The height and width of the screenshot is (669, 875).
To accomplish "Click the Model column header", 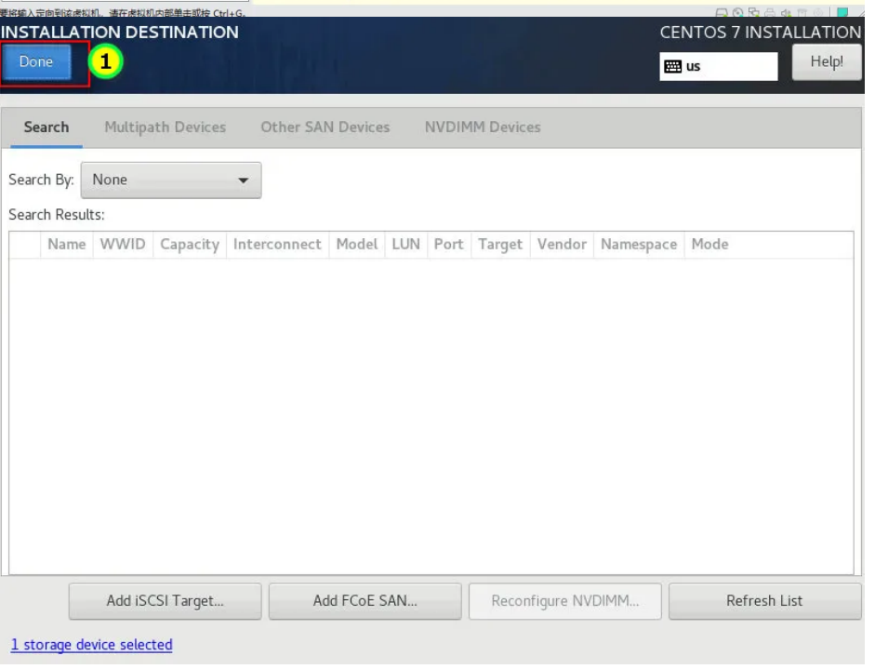I will coord(357,245).
